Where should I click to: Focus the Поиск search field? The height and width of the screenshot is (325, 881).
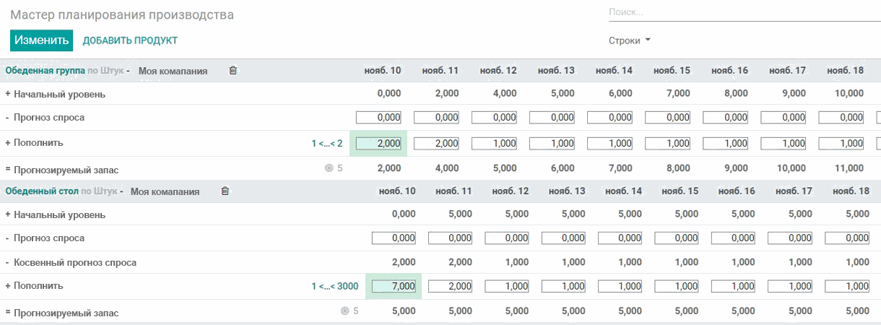pos(744,12)
